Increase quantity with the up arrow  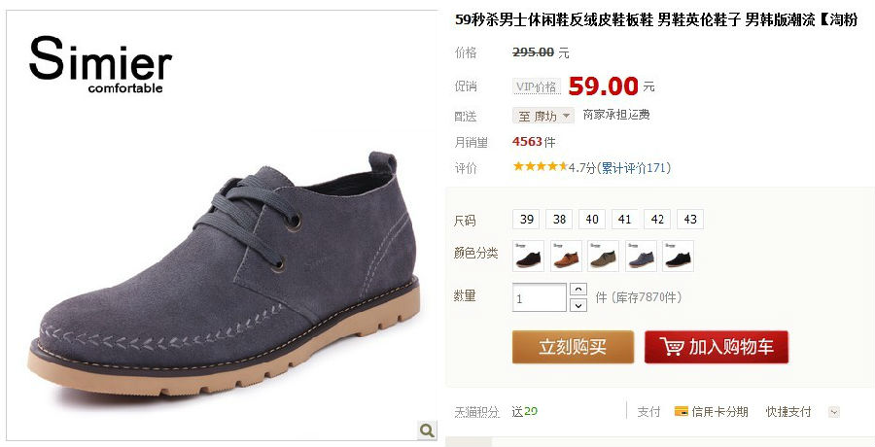[578, 290]
